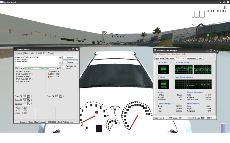
Task: Open the Task Manager Options menu
Action: point(161,54)
